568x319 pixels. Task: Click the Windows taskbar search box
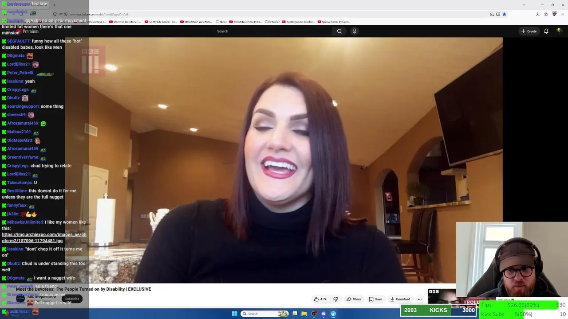[x=264, y=314]
